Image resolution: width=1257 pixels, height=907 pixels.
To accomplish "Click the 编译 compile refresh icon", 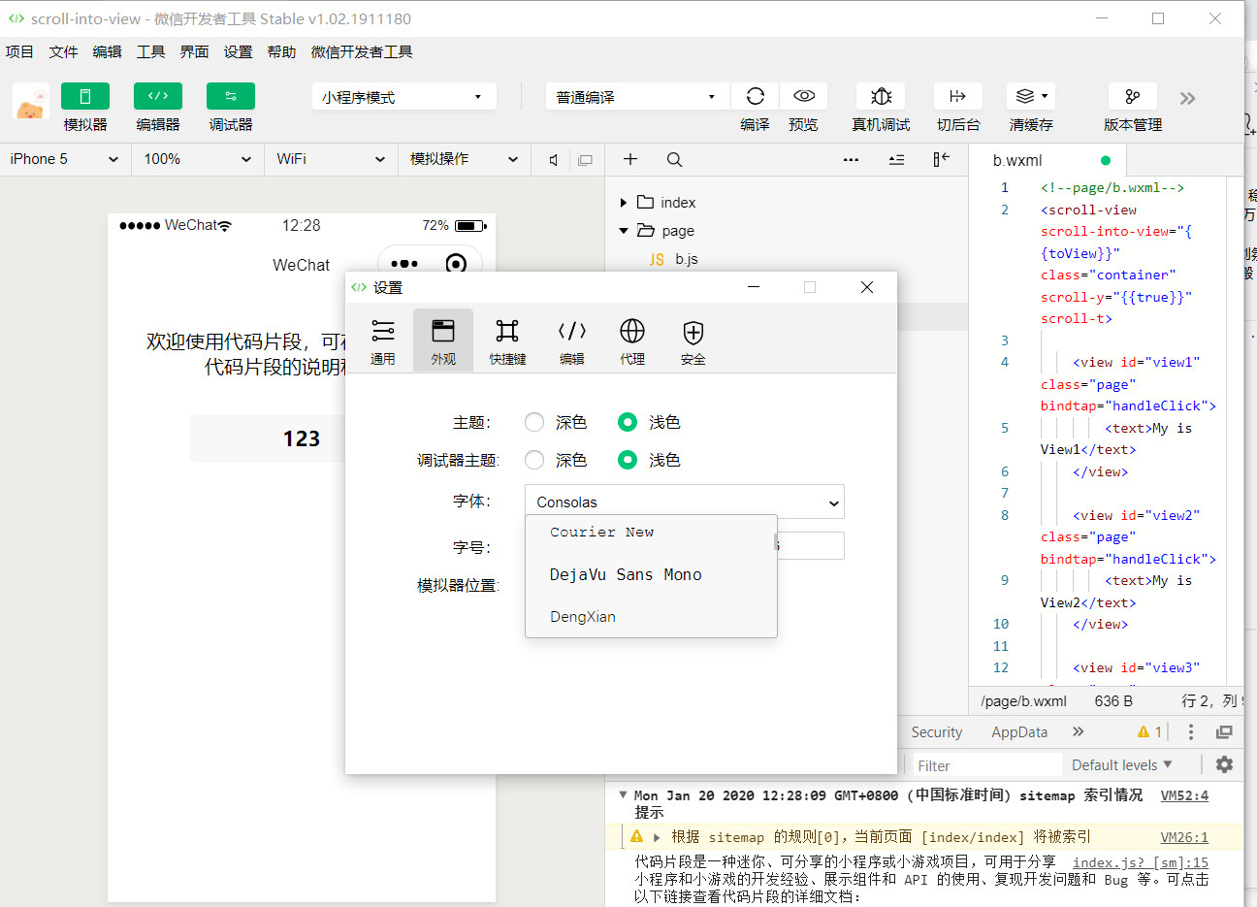I will pyautogui.click(x=755, y=96).
